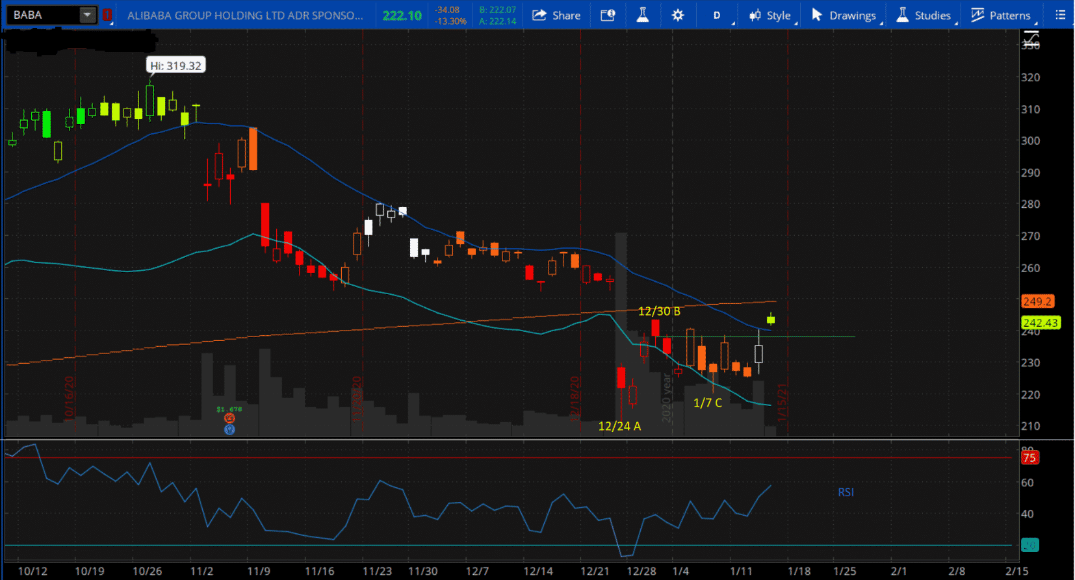1075x580 pixels.
Task: Click the Share arrow icon
Action: (x=539, y=15)
